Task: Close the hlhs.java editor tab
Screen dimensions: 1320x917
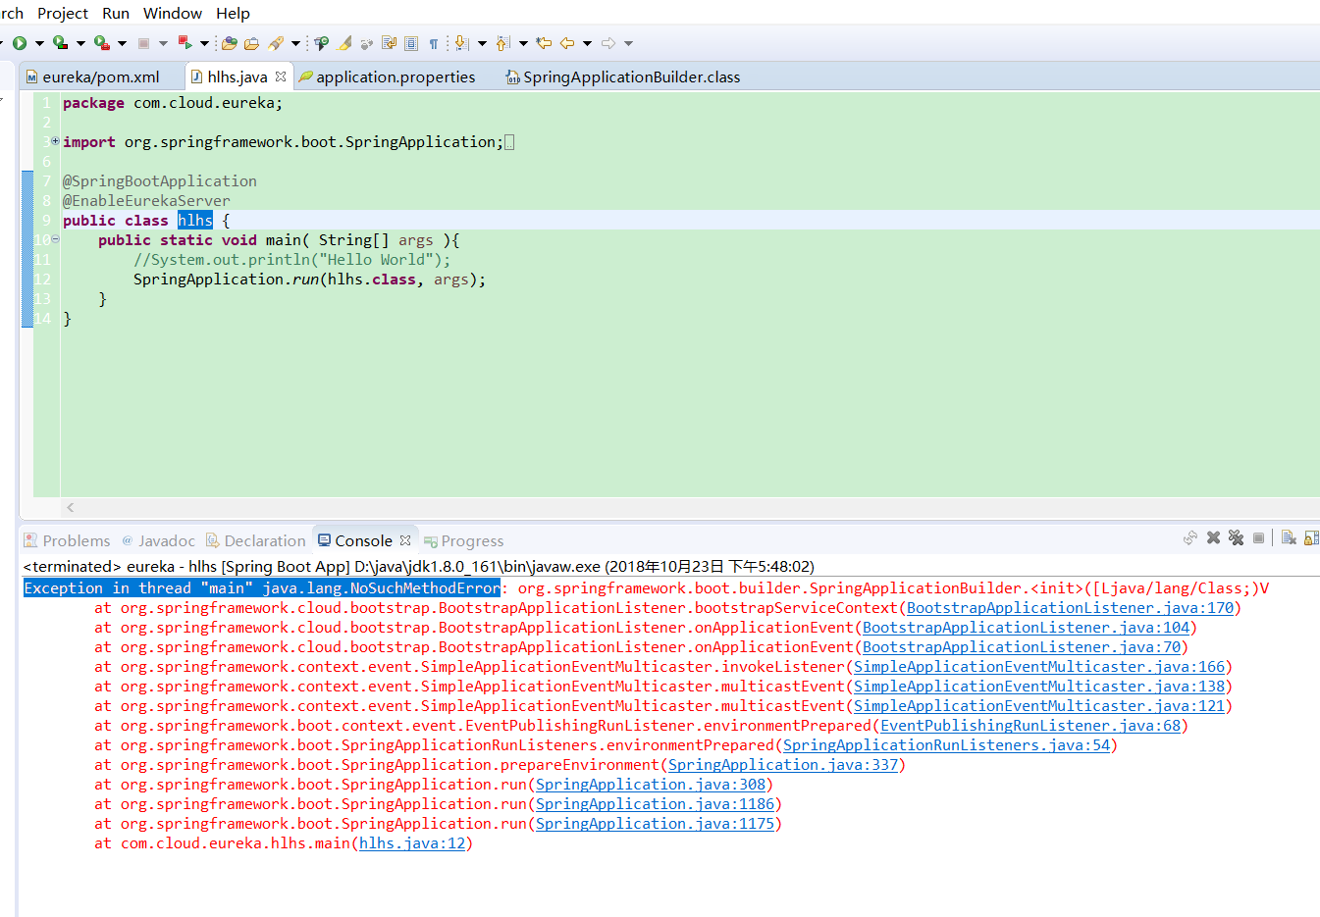Action: pos(281,76)
